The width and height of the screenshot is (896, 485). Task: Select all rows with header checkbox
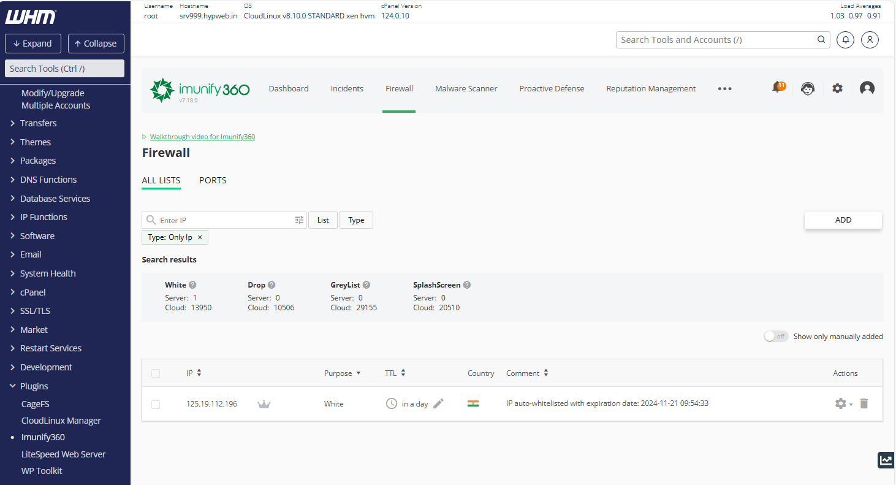point(156,373)
